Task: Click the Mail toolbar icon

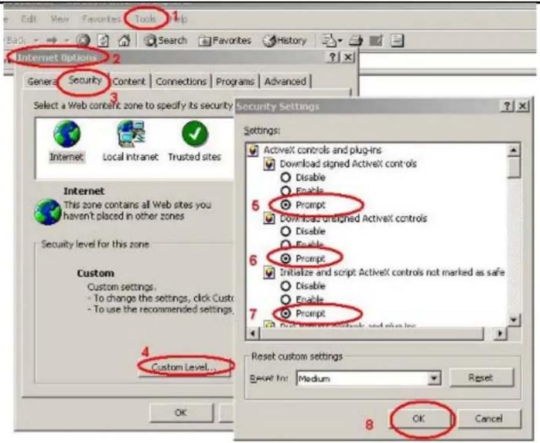Action: coord(328,41)
